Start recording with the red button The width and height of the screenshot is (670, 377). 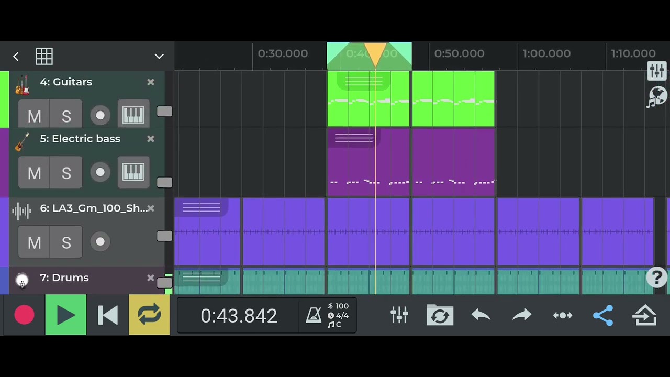click(x=24, y=315)
